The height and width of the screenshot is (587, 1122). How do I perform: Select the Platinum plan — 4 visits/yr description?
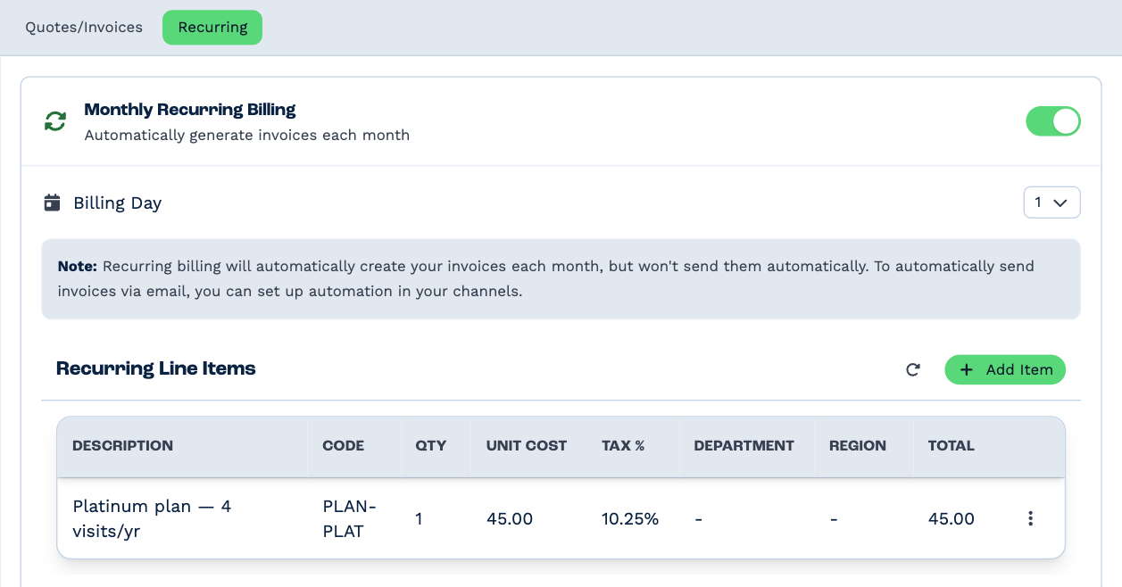point(152,518)
